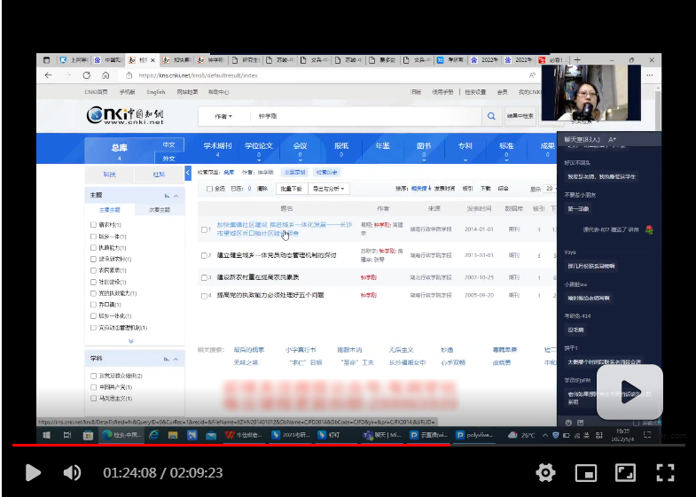Open Microsoft Store from the taskbar
This screenshot has width=696, height=497.
point(88,435)
